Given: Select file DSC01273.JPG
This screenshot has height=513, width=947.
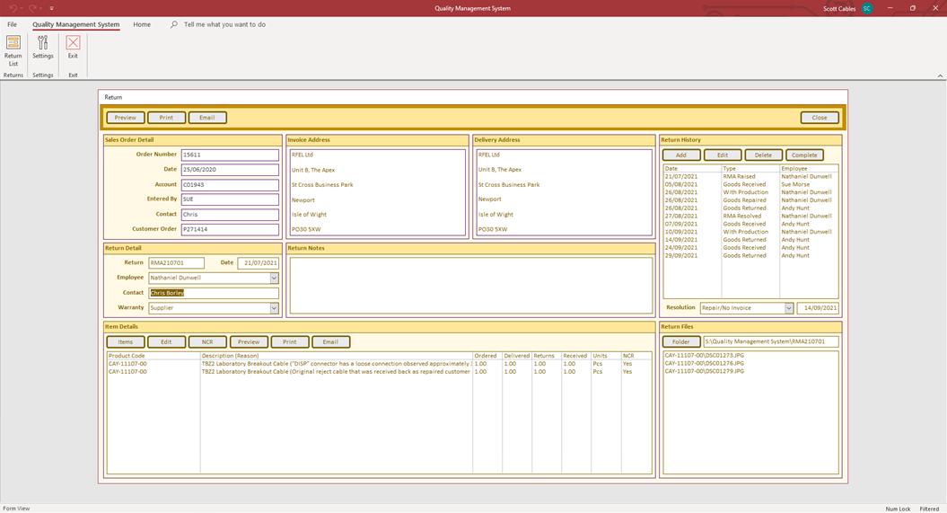Looking at the screenshot, I should (750, 356).
